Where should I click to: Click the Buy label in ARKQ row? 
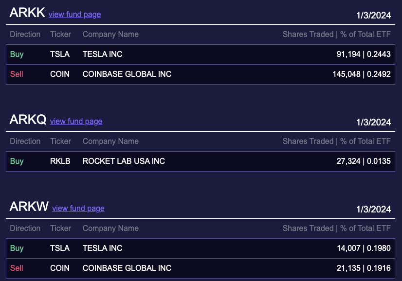(x=17, y=161)
